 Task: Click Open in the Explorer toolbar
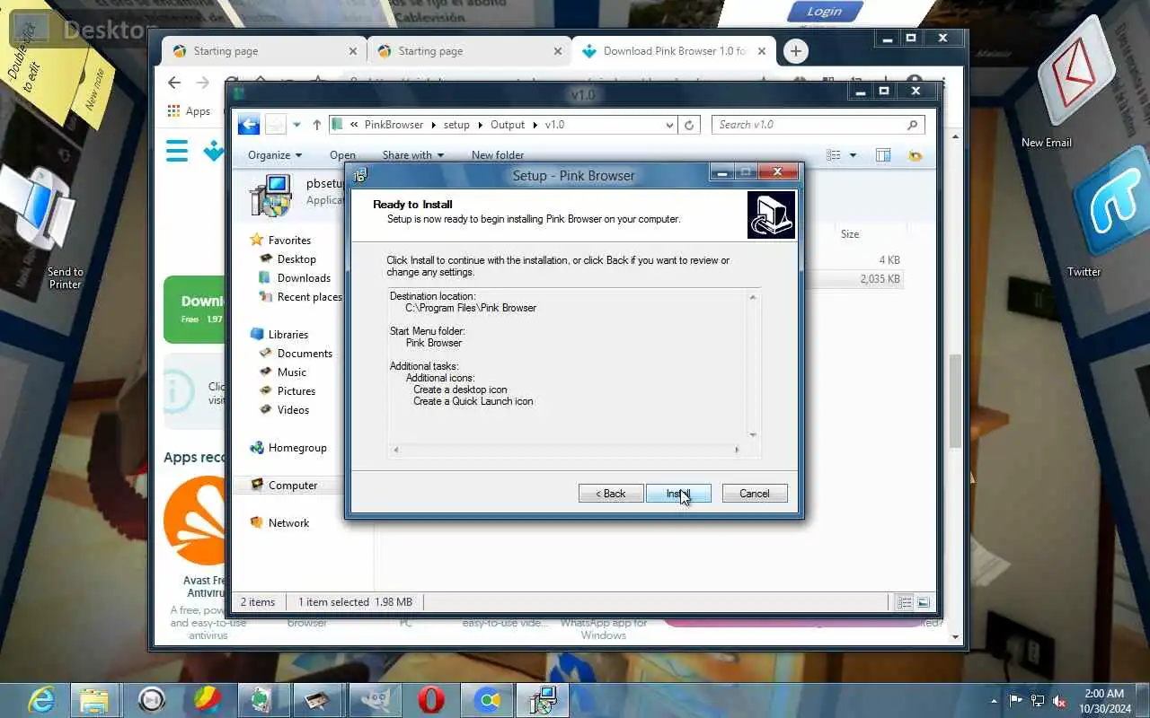pyautogui.click(x=342, y=155)
